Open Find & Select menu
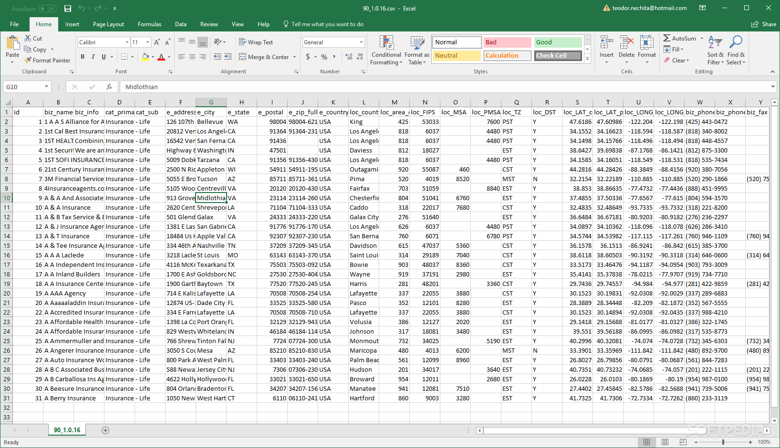 736,51
